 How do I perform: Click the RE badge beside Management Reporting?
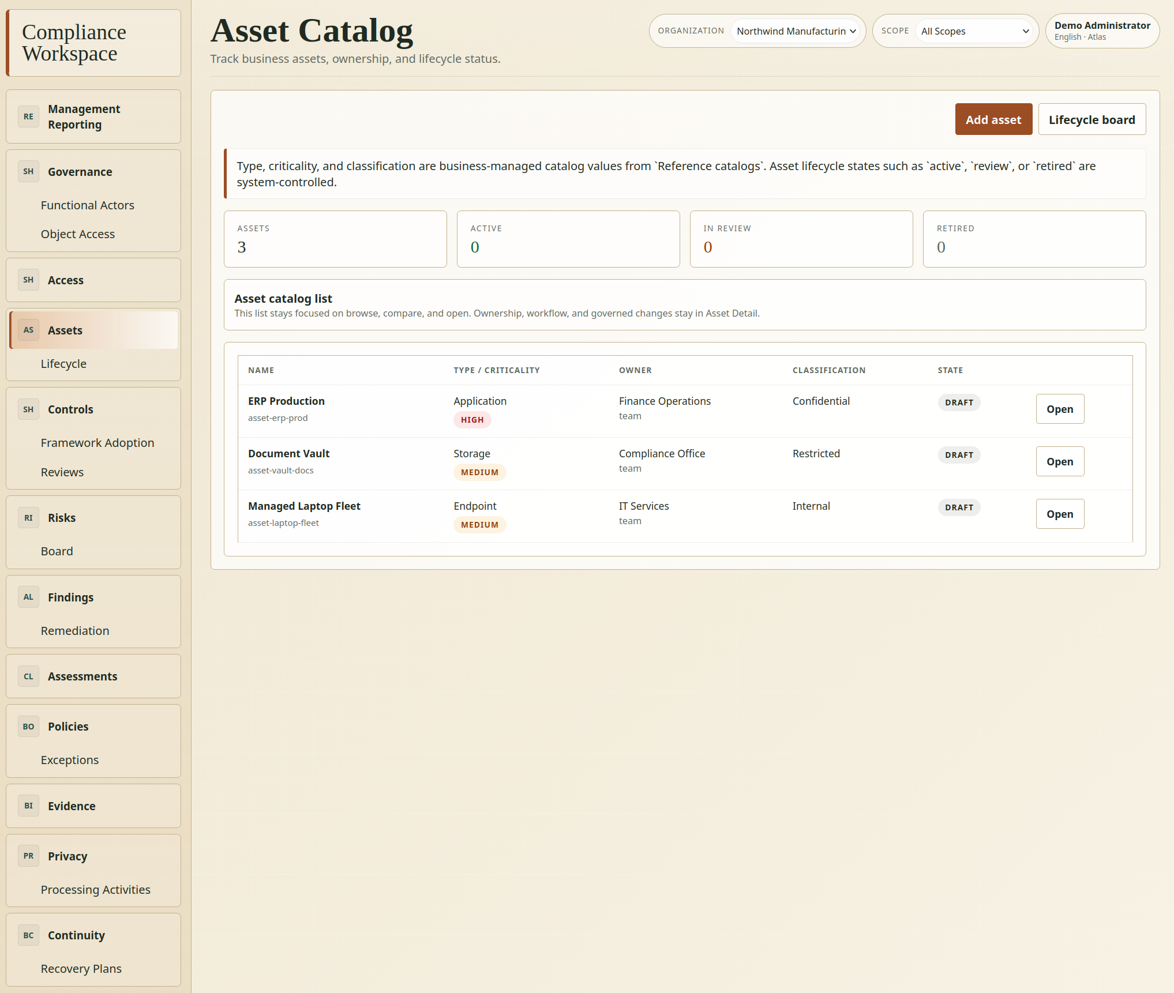(28, 116)
